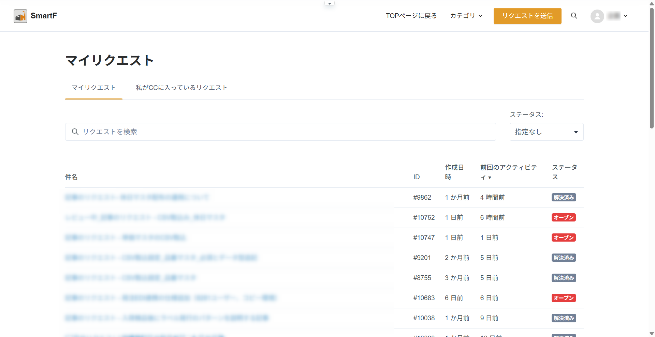Click the page vertical scrollbar thumb

tap(652, 68)
